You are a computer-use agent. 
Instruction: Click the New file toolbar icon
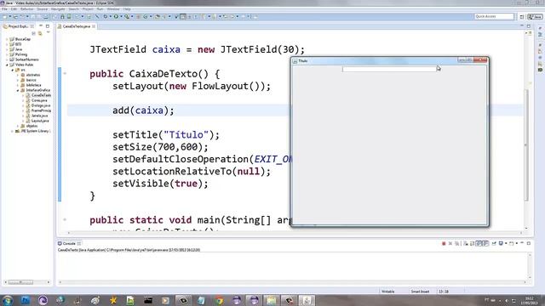[x=5, y=16]
